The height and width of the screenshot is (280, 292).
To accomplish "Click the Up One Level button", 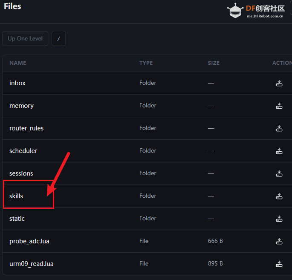I will tap(25, 38).
